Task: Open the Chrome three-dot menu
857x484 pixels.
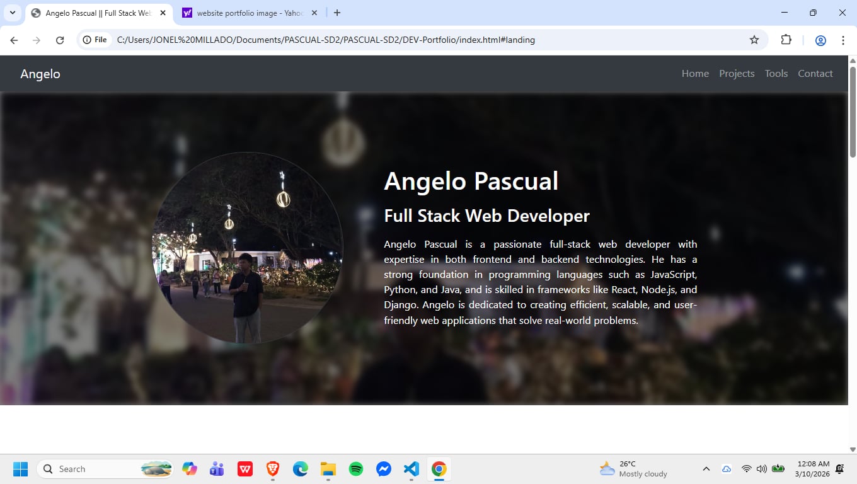Action: click(843, 40)
